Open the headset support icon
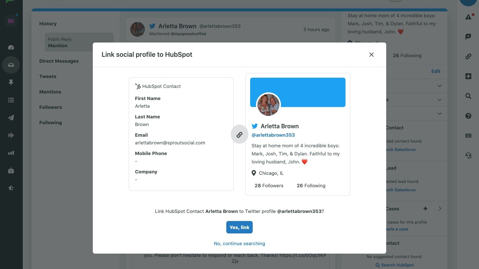479x269 pixels. pyautogui.click(x=468, y=155)
